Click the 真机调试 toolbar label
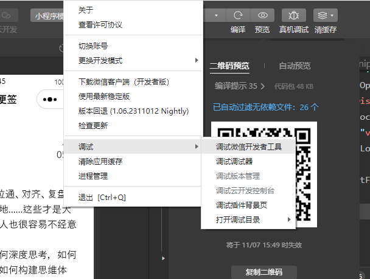The image size is (370, 279). tap(294, 30)
